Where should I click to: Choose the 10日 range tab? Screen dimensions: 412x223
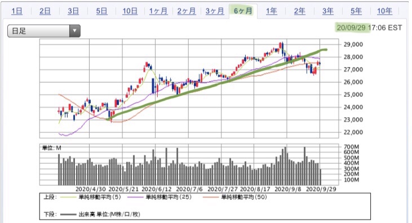tap(130, 11)
